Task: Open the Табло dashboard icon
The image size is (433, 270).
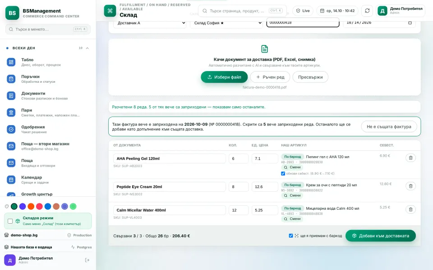Action: tap(11, 62)
